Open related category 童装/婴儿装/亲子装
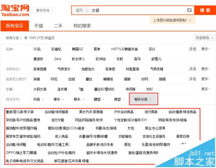The width and height of the screenshot is (216, 168). (20, 112)
